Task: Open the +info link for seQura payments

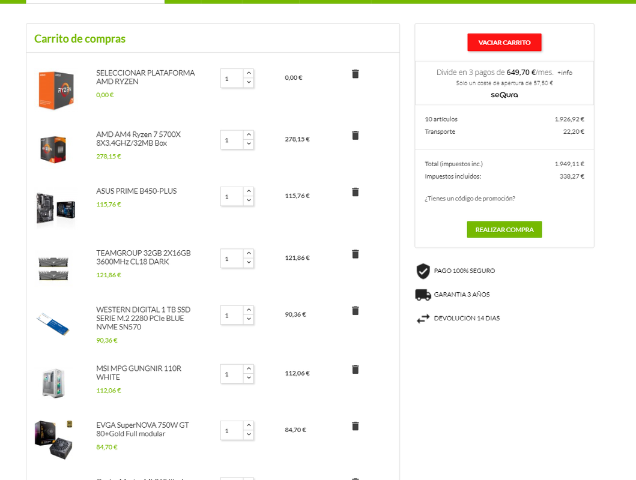Action: [565, 73]
